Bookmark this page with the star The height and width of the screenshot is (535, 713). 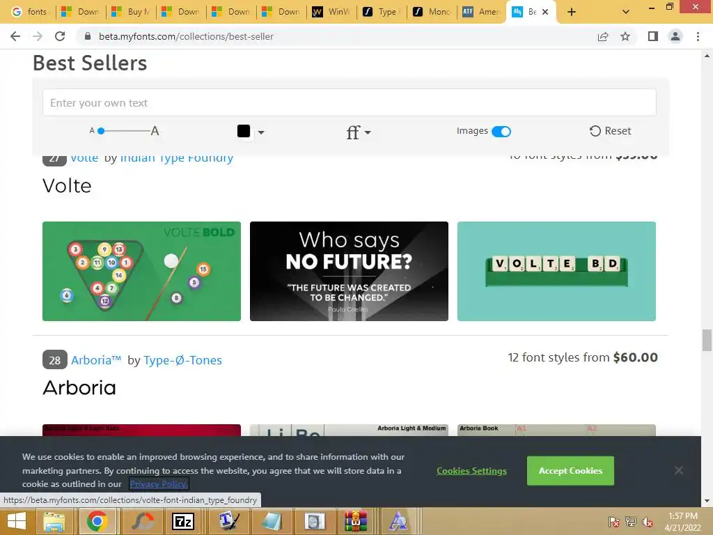point(625,36)
